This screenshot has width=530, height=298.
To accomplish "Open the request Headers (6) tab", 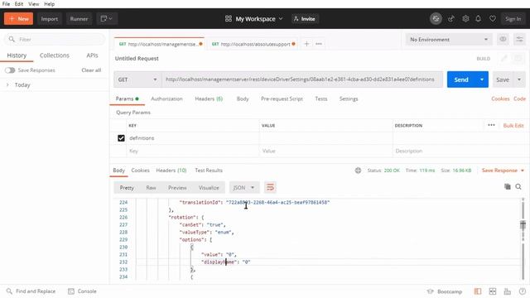I will pyautogui.click(x=209, y=99).
